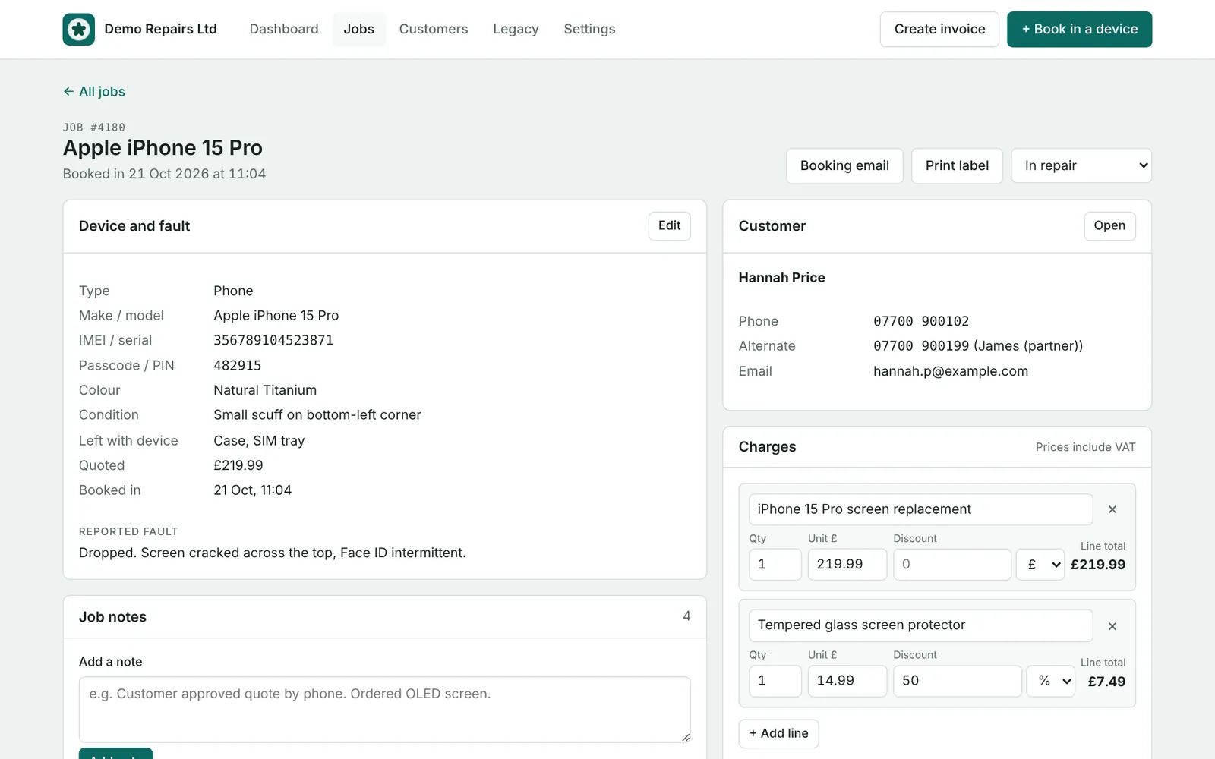
Task: Open the customer record
Action: [x=1109, y=226]
